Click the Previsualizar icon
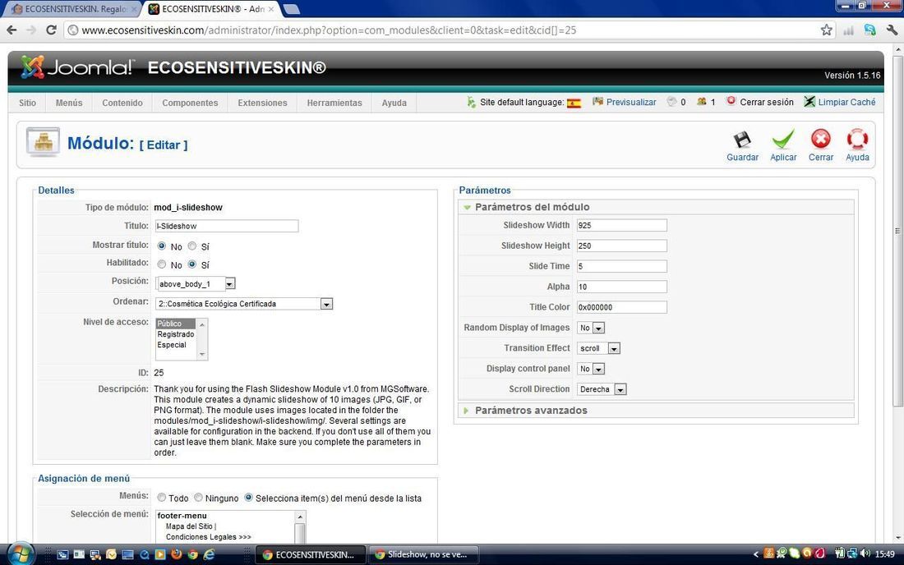The image size is (904, 565). [597, 101]
